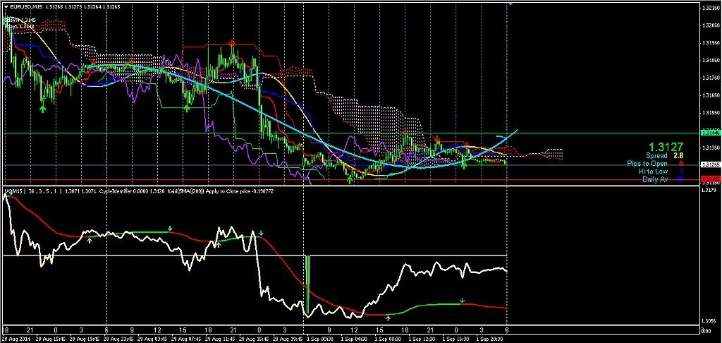Select the rightmost cyan down arrow in the indicator window

462,301
